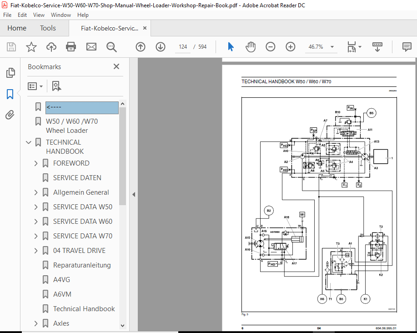
Task: Open the comment tool
Action: [x=407, y=47]
